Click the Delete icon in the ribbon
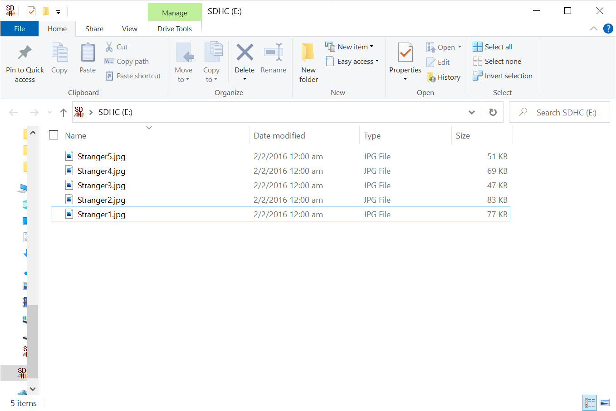Screen dimensions: 616x411 pyautogui.click(x=244, y=53)
